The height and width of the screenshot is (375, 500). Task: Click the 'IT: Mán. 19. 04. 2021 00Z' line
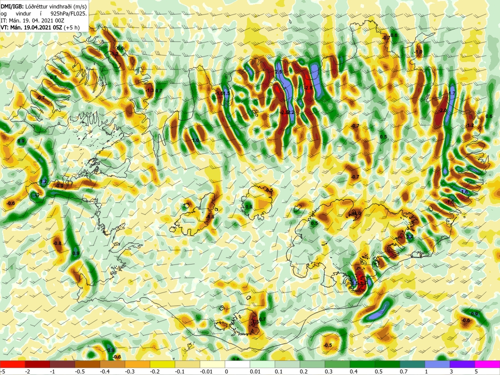[32, 20]
